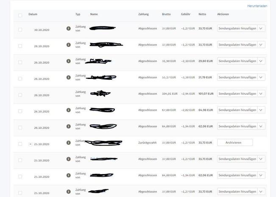Click info icon for 29,80 EUR transaction
This screenshot has width=276, height=197.
(x=69, y=61)
